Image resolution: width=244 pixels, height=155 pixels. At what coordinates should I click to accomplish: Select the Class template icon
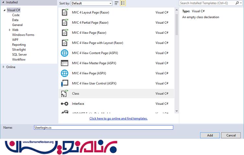[x=64, y=93]
